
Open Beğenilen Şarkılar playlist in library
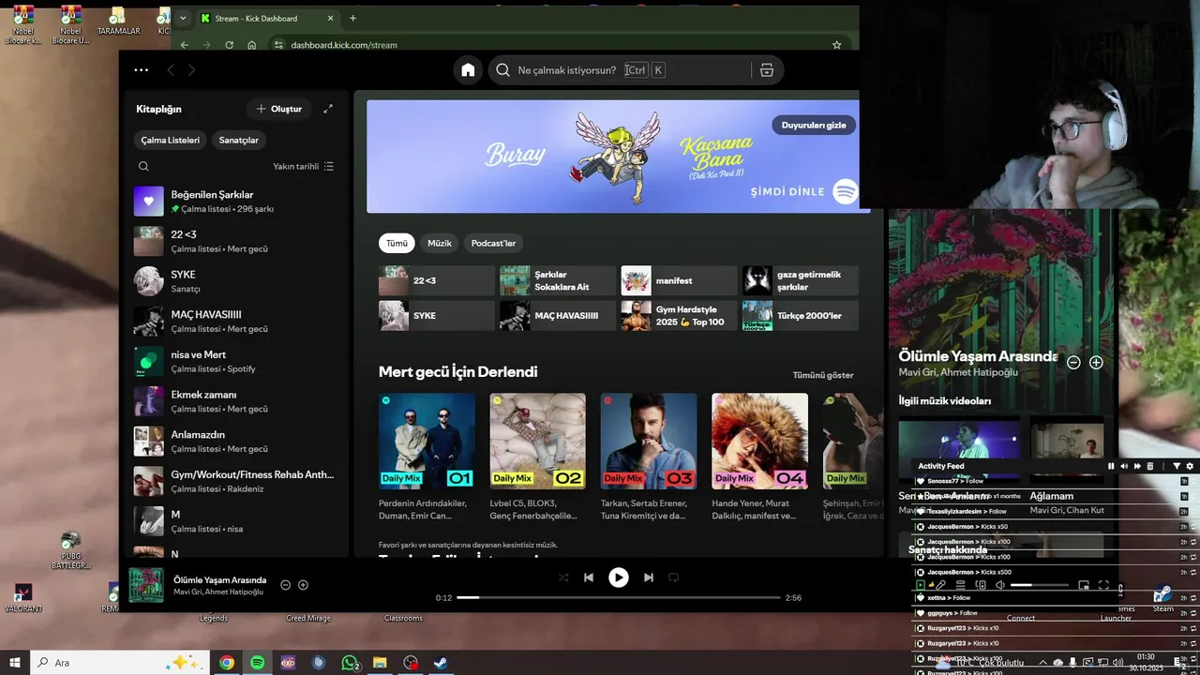[x=234, y=201]
